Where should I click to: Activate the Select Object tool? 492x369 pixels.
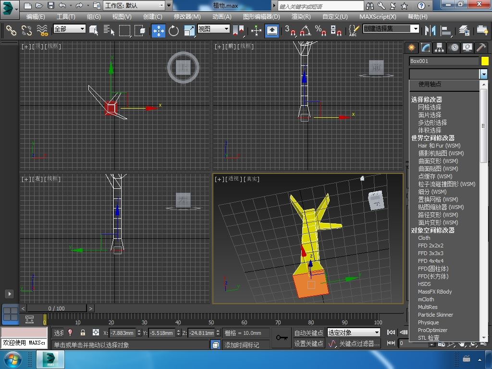coord(94,30)
